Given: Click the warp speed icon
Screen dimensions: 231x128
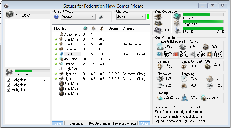Looking at the screenshot, I should (203, 98).
